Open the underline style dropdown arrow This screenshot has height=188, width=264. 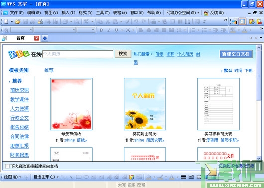[x=122, y=30]
